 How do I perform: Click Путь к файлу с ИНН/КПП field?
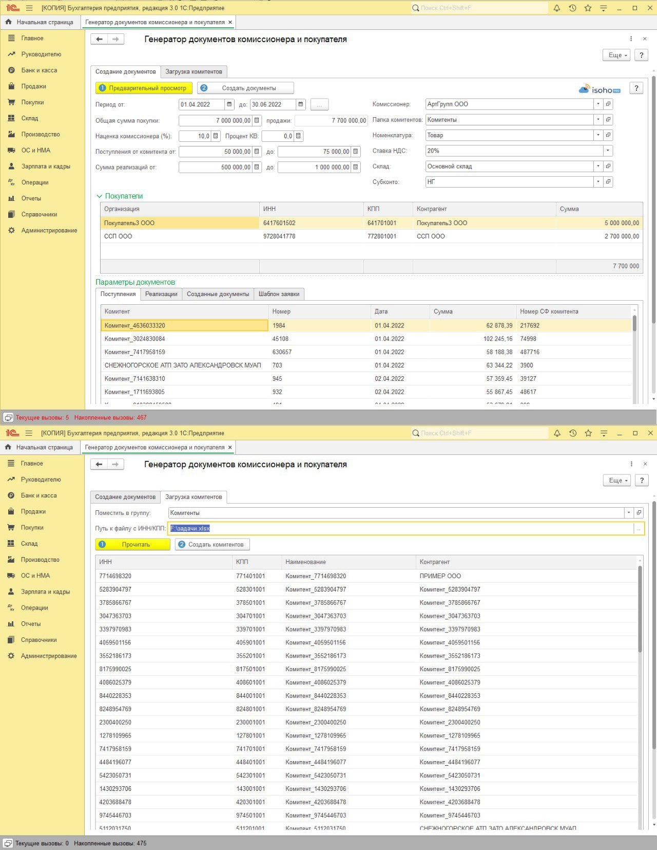coord(401,528)
